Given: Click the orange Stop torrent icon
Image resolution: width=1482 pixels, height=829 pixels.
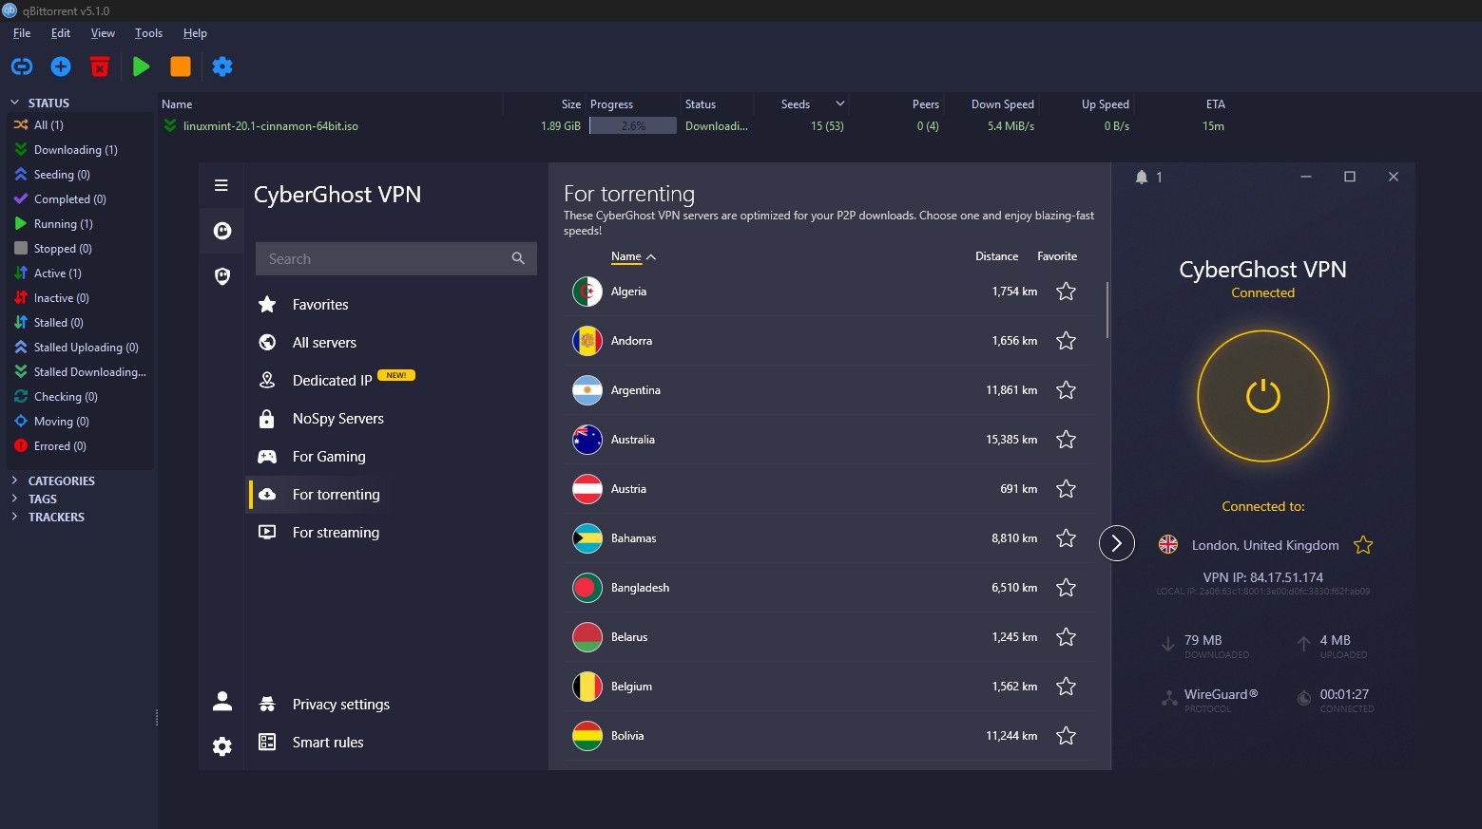Looking at the screenshot, I should (x=181, y=66).
